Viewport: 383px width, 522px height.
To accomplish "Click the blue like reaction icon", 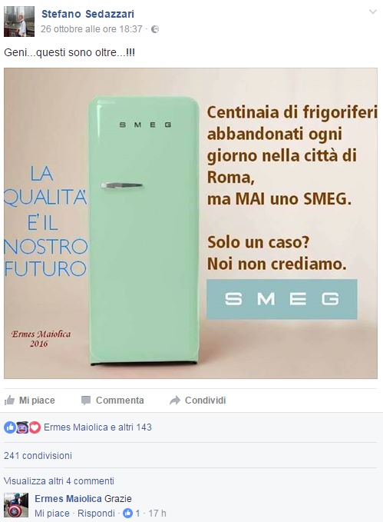I will pos(10,427).
